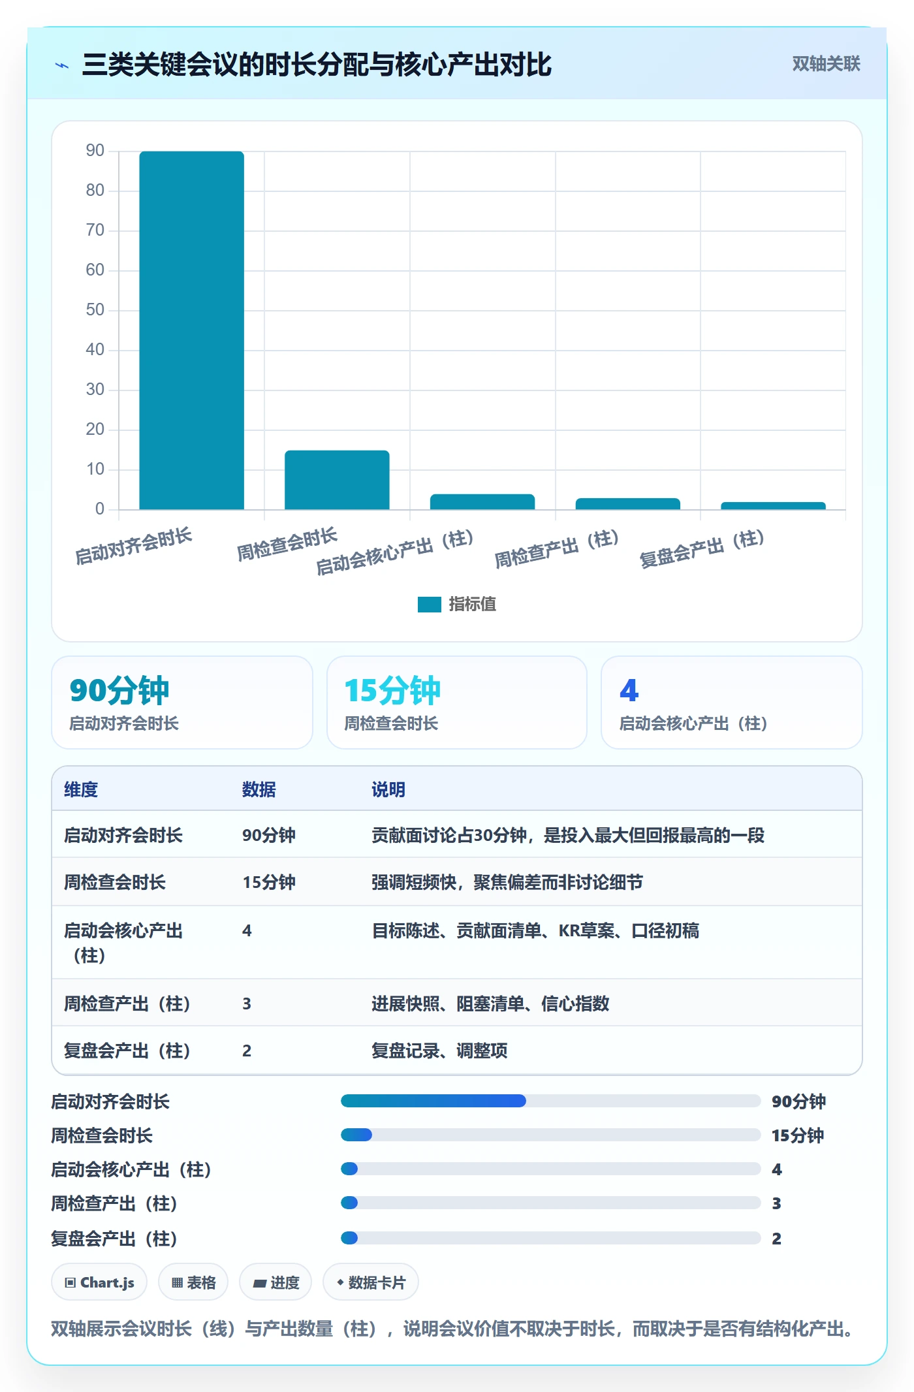
Task: Click the 周检查产出（柱） bar in the chart
Action: (628, 503)
